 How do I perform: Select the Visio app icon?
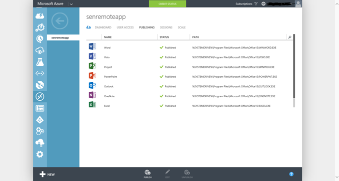point(92,56)
